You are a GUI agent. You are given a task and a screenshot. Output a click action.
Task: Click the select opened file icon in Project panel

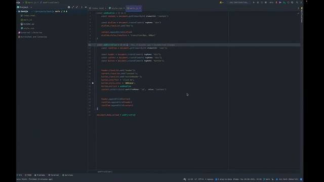[69, 7]
